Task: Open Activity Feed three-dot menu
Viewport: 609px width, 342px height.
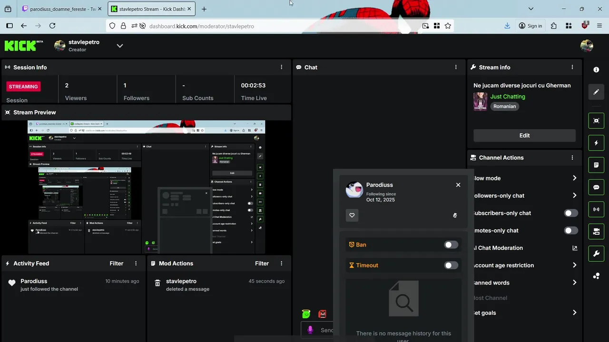Action: tap(136, 263)
